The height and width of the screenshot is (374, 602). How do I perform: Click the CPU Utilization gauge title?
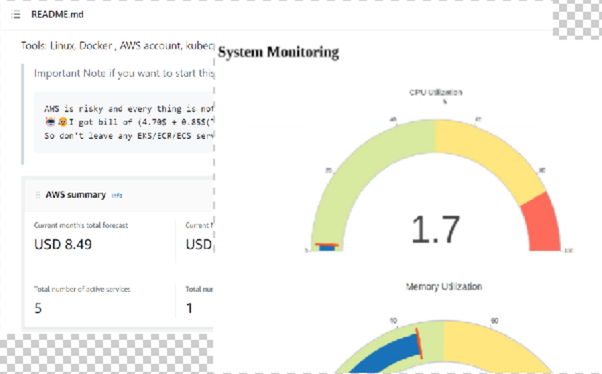(x=436, y=93)
